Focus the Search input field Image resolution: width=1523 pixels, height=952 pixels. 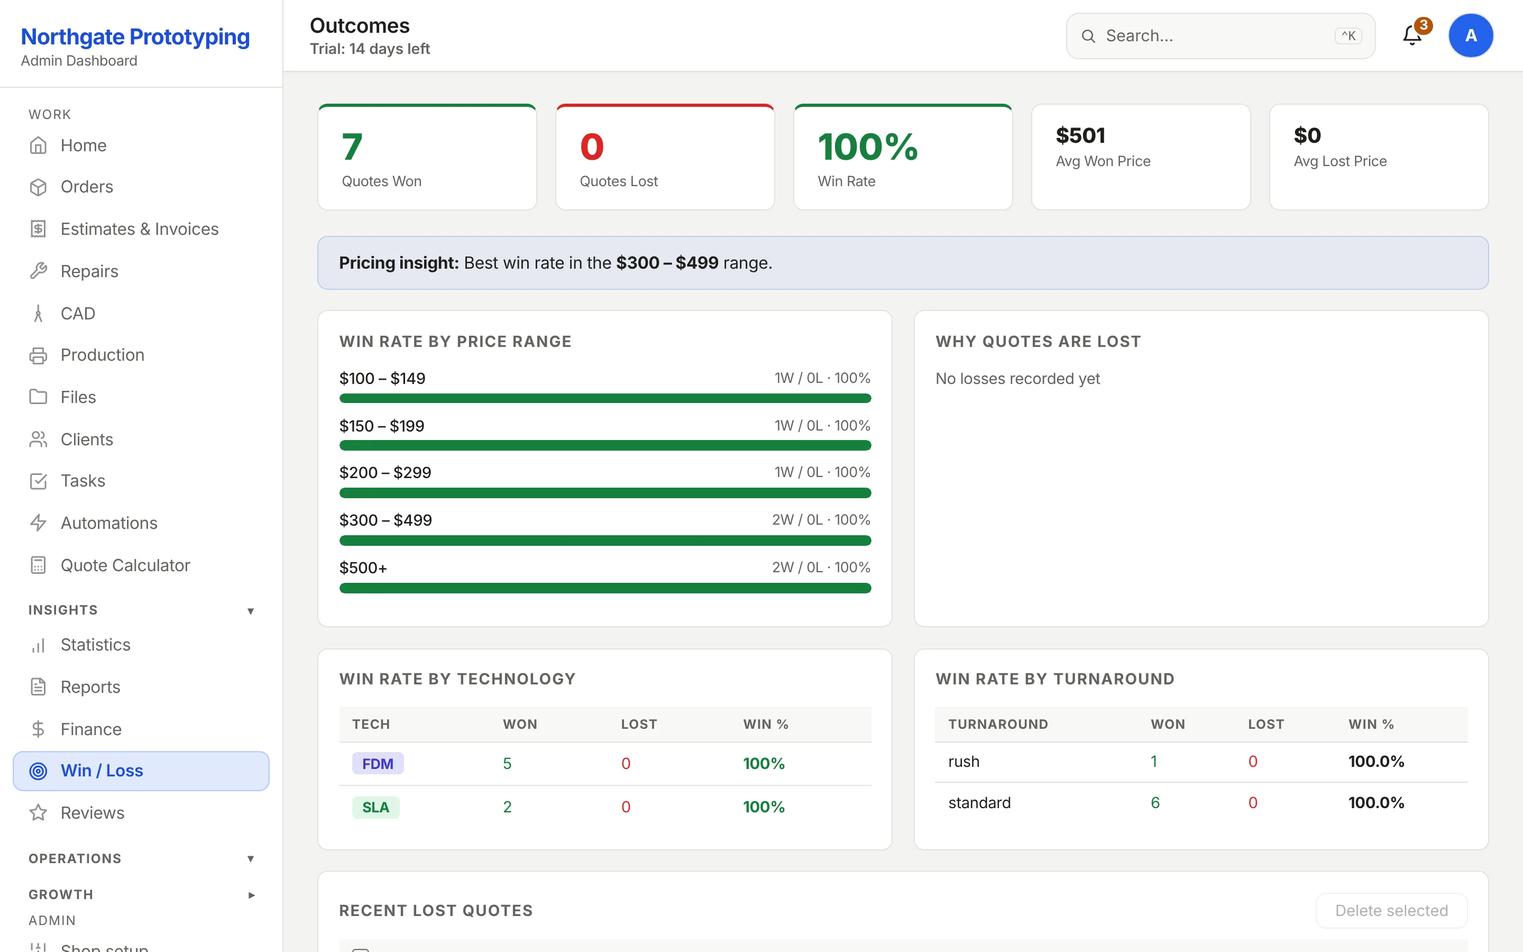pyautogui.click(x=1221, y=36)
